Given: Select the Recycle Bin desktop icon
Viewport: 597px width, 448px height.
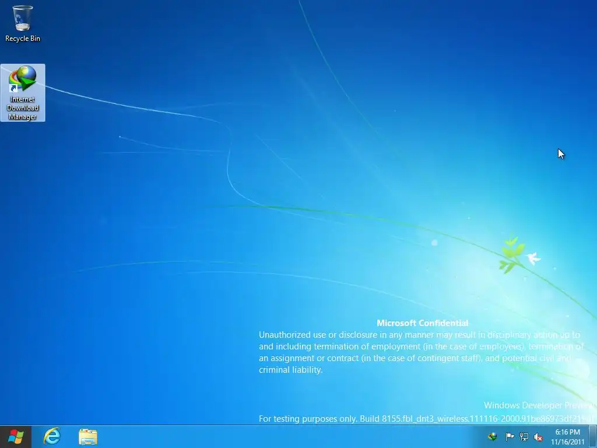Looking at the screenshot, I should click(x=23, y=23).
